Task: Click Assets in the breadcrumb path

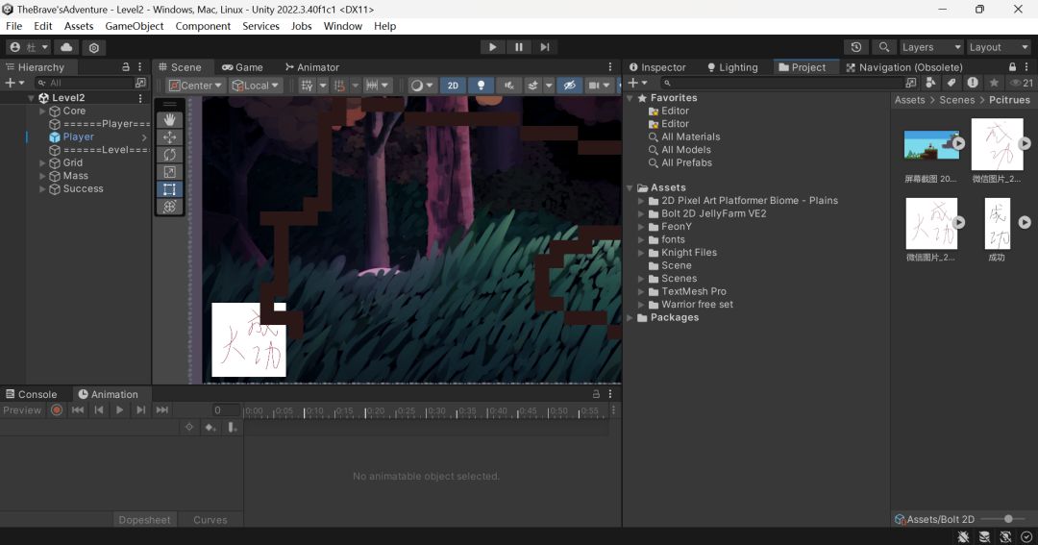Action: (909, 100)
